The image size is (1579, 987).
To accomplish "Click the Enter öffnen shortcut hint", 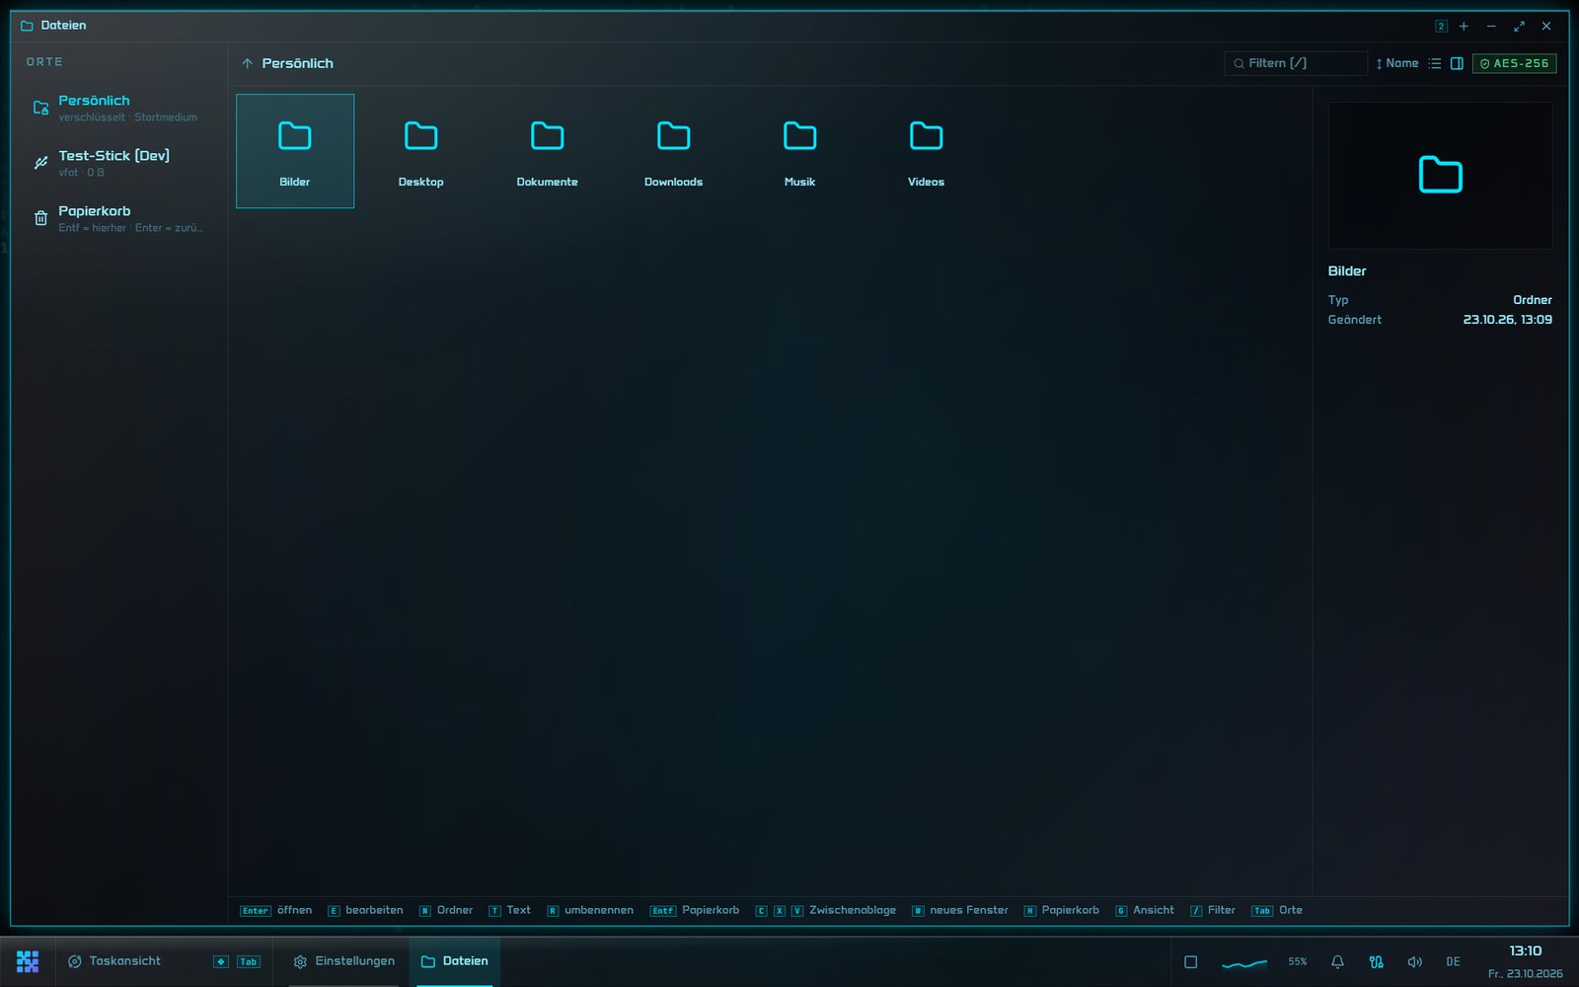I will (276, 910).
